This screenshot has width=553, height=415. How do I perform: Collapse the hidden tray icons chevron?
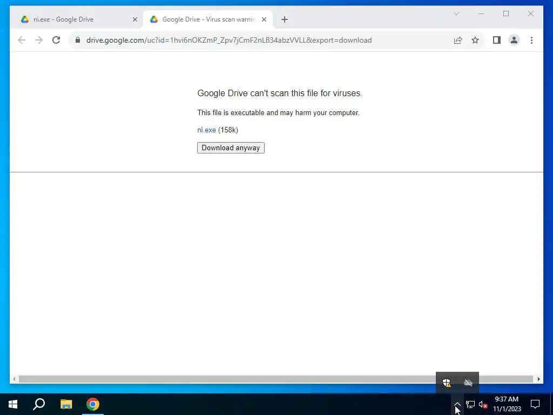pos(457,404)
